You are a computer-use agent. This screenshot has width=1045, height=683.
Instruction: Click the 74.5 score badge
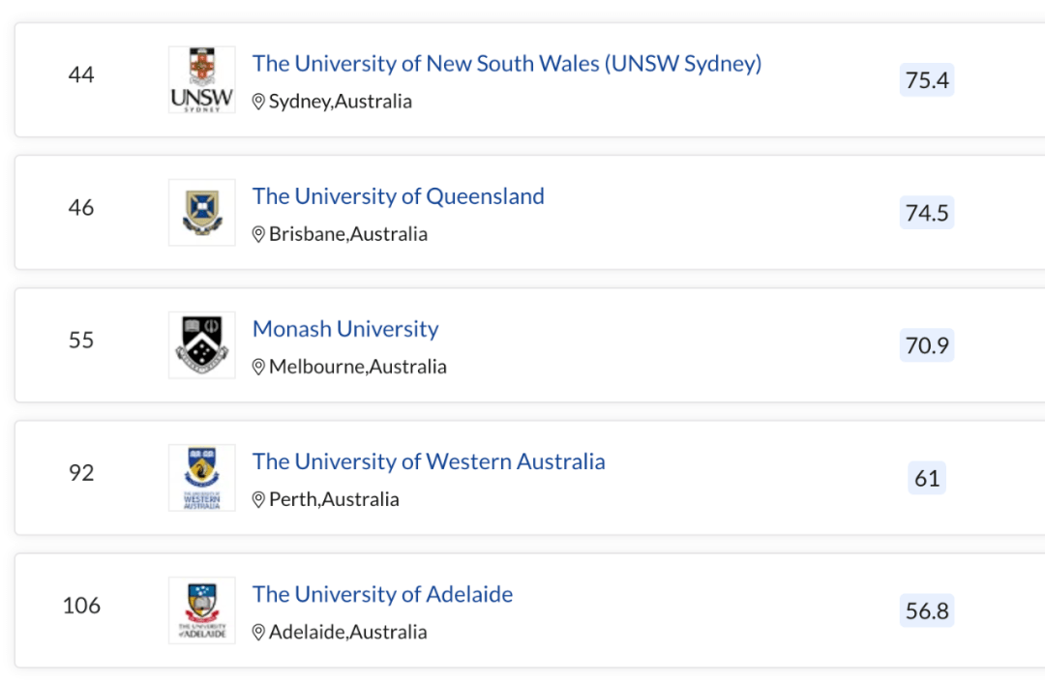coord(926,213)
